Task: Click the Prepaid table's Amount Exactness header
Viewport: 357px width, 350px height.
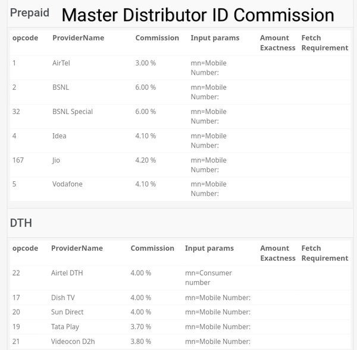Action: click(277, 43)
